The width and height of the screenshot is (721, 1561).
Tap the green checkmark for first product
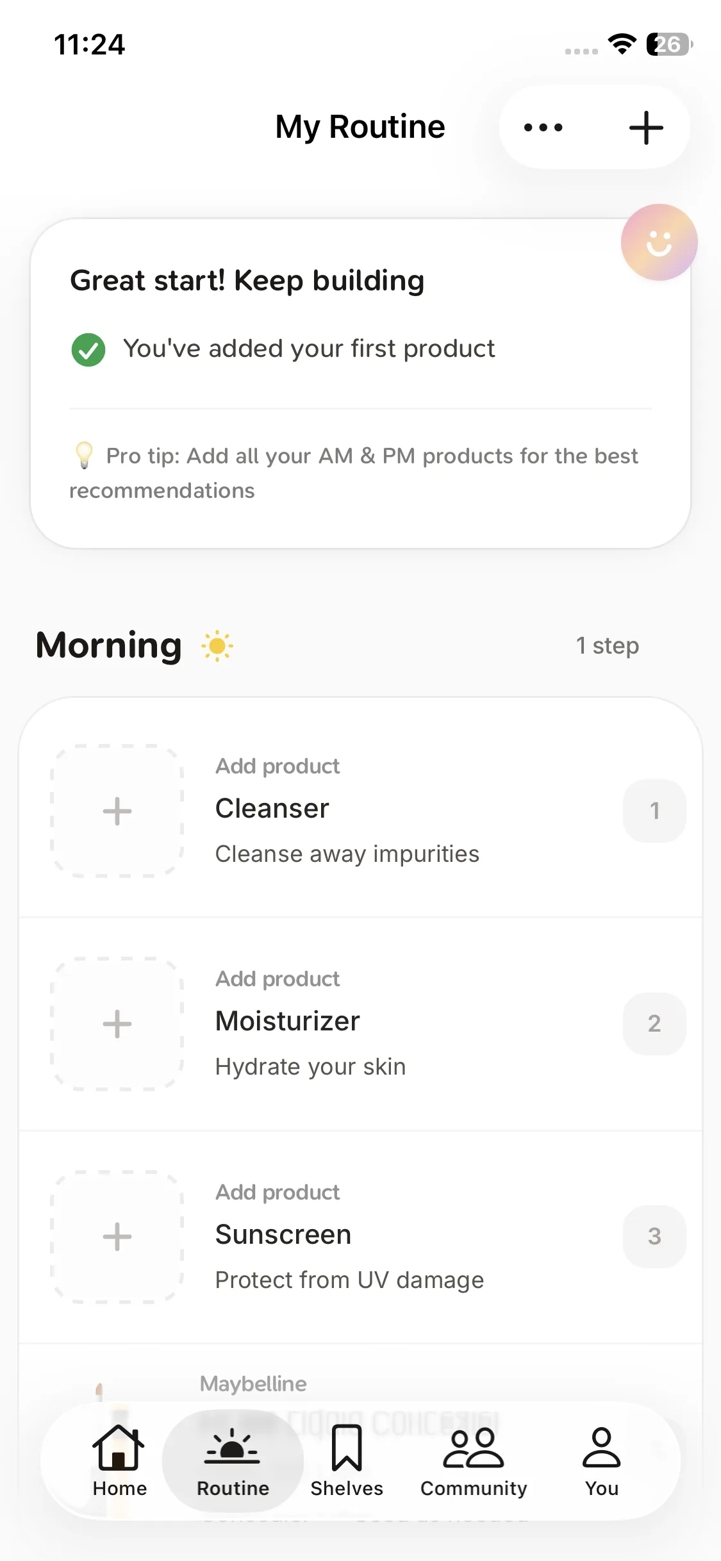88,350
